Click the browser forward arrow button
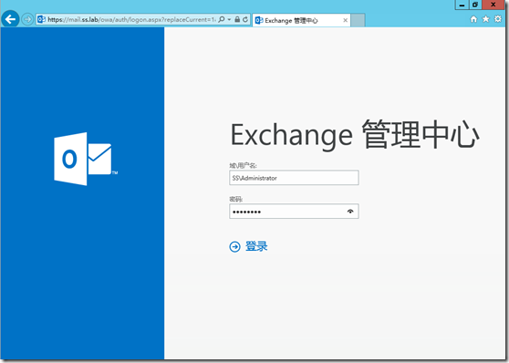 tap(27, 19)
